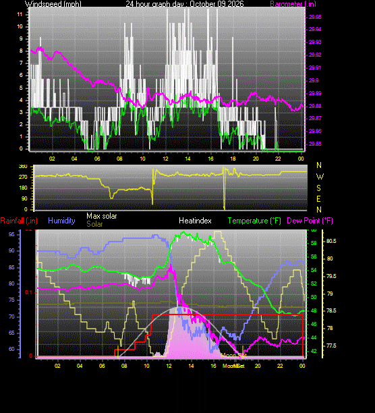This screenshot has height=413, width=375.
Task: Click the Temperature (°F) legend label
Action: click(254, 221)
